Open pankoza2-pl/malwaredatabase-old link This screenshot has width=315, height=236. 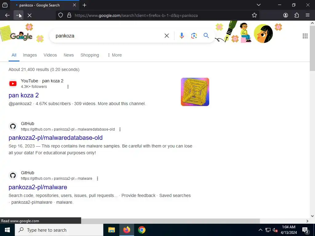[56, 138]
